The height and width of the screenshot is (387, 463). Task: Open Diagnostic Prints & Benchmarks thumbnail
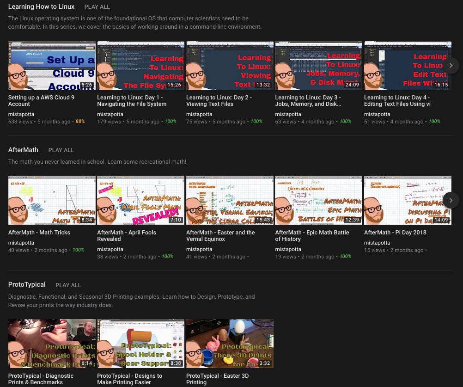point(52,344)
